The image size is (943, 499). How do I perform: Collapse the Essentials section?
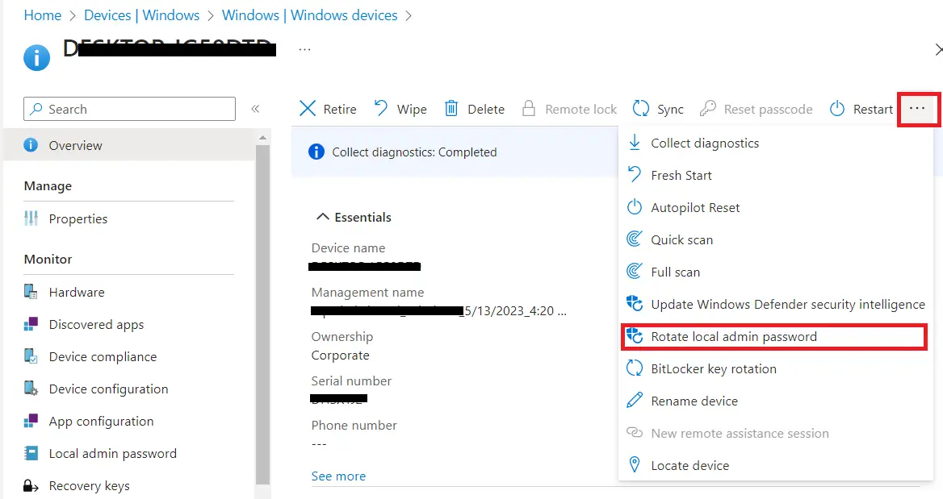coord(323,217)
